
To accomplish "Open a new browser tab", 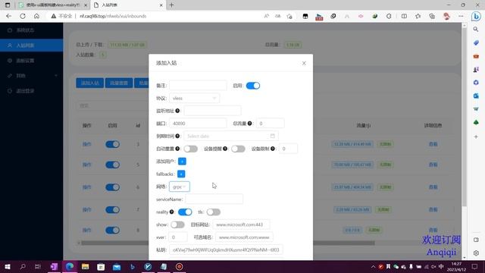I will click(172, 5).
